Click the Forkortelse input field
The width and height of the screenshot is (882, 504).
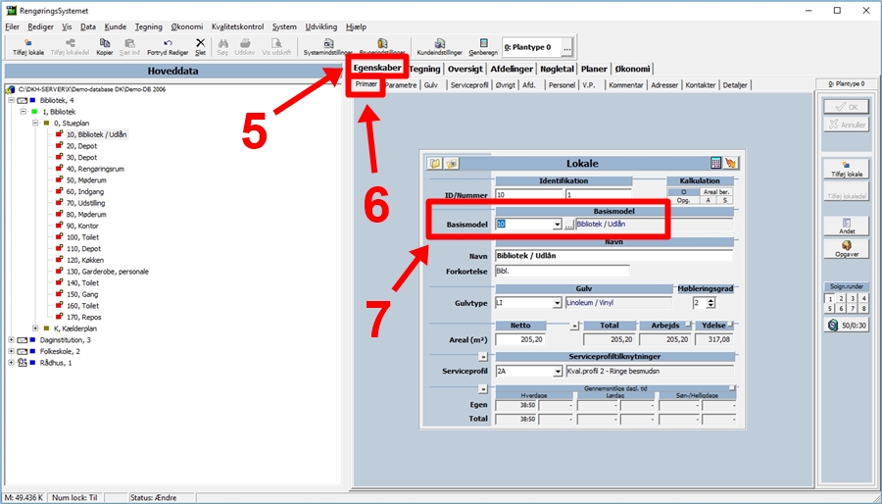click(562, 272)
